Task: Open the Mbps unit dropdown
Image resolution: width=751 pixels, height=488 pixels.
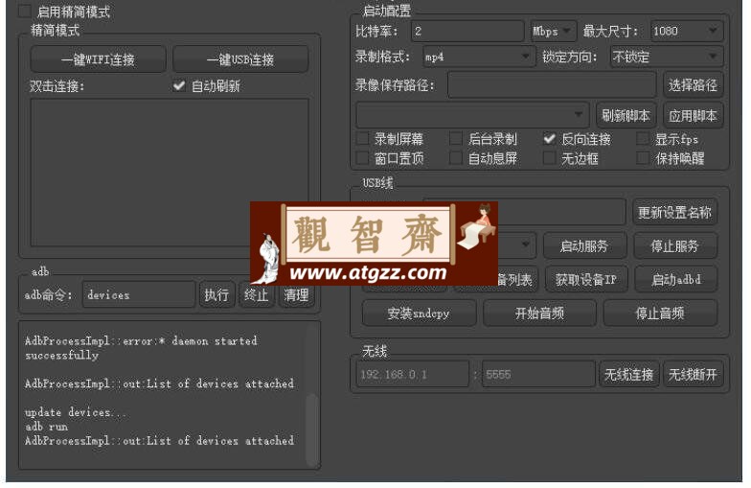Action: [x=554, y=32]
